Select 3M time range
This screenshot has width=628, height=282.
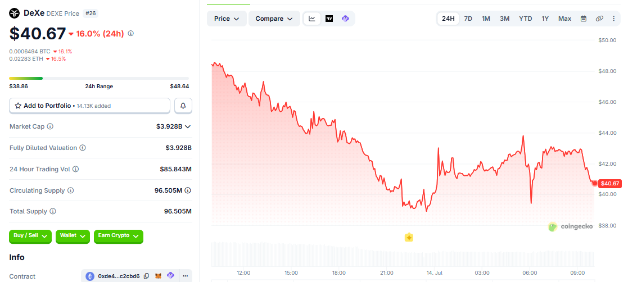[x=505, y=19]
